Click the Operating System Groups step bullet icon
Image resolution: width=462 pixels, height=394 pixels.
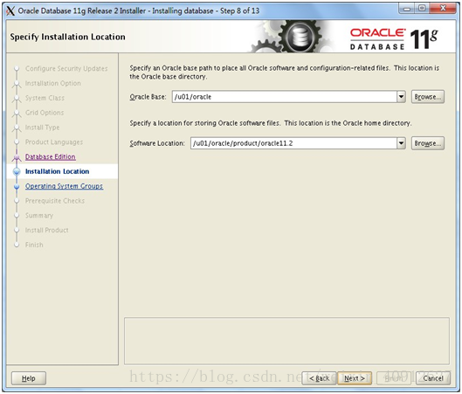pyautogui.click(x=17, y=186)
